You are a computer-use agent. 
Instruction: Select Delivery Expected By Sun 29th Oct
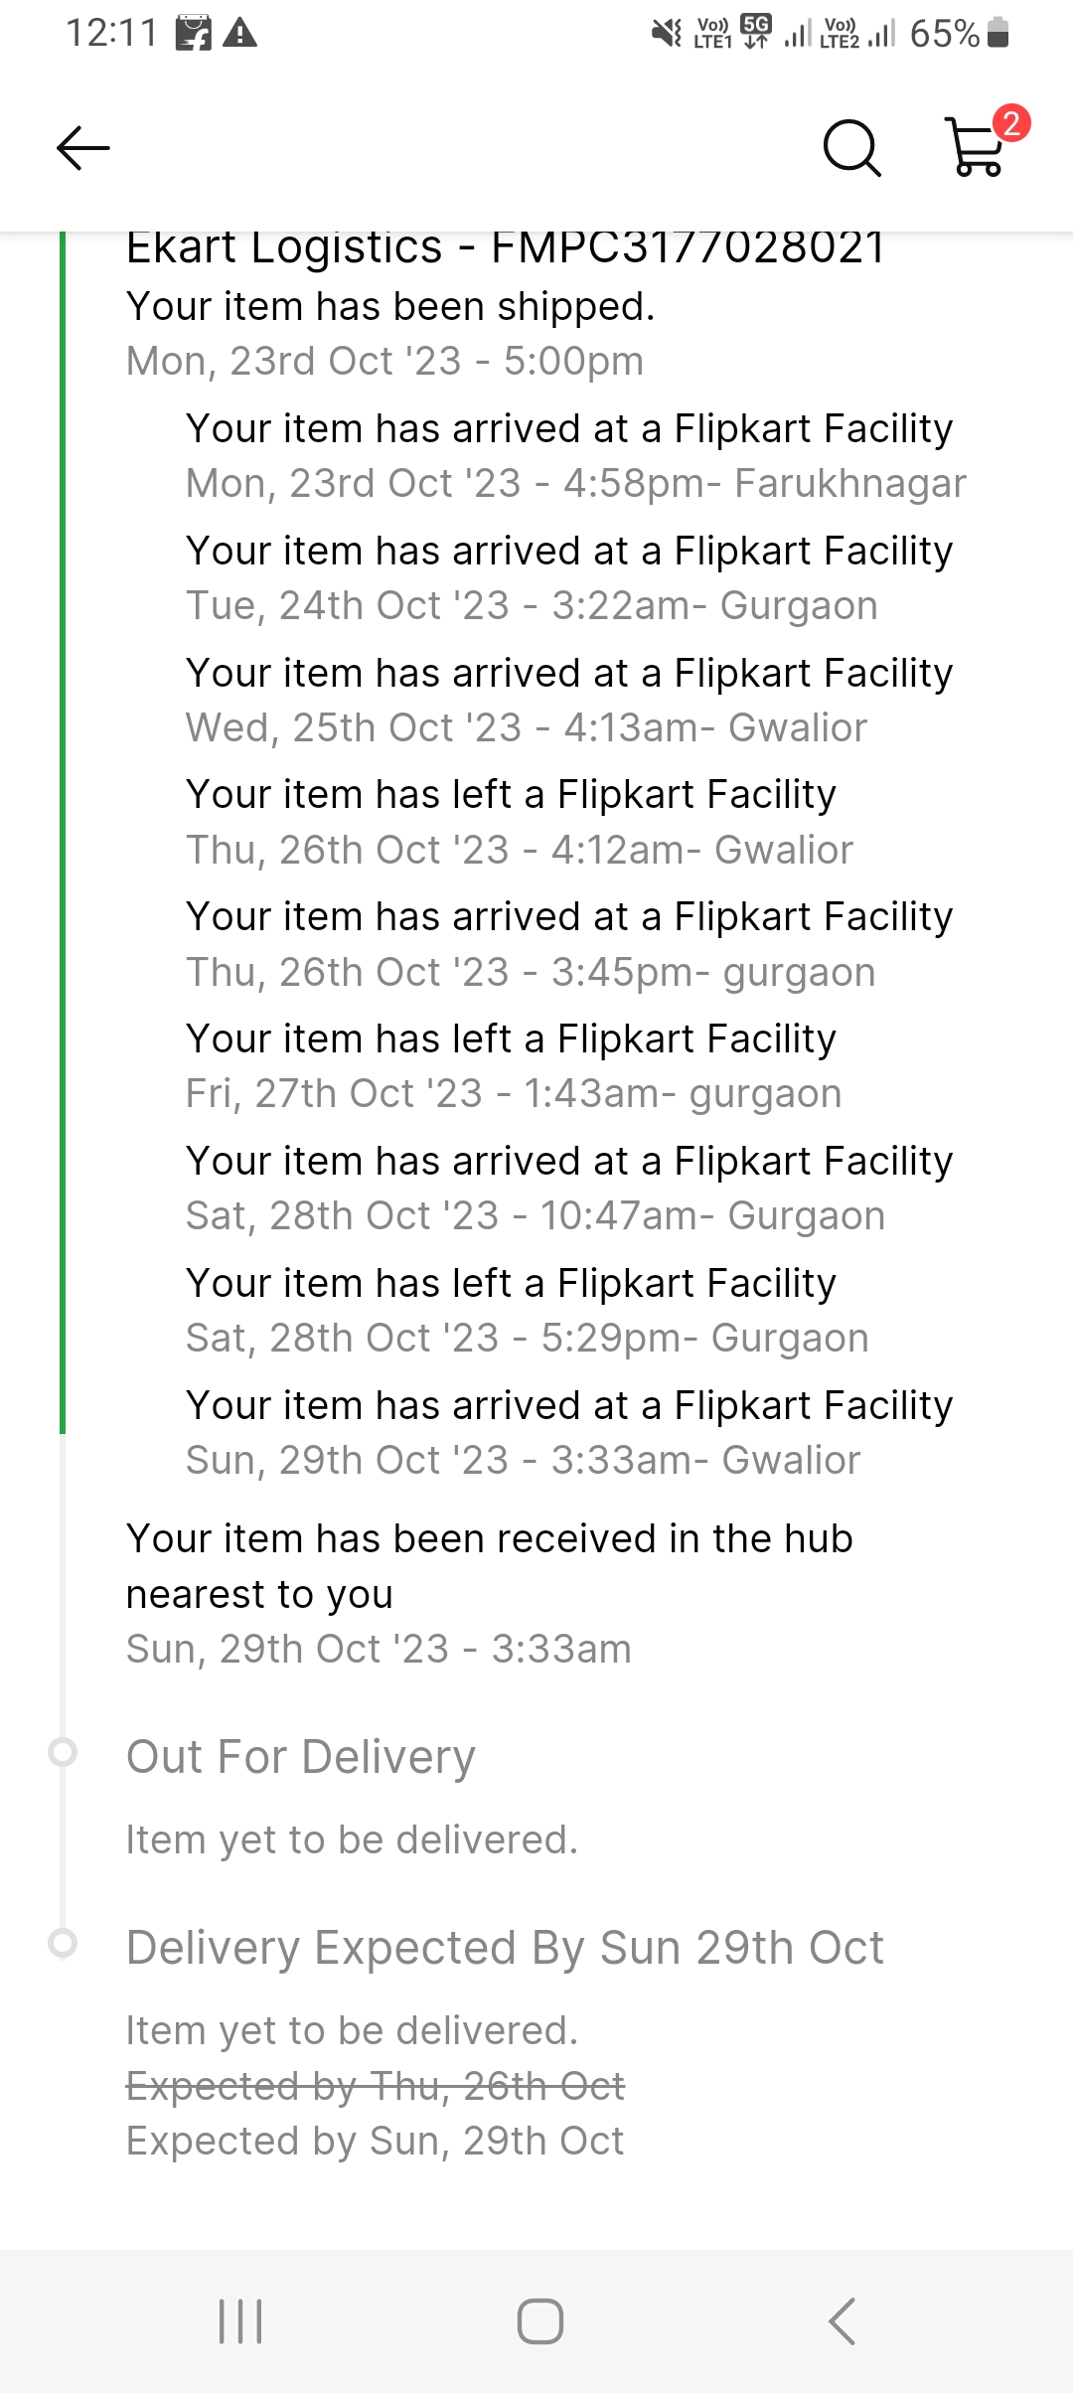pyautogui.click(x=505, y=1948)
